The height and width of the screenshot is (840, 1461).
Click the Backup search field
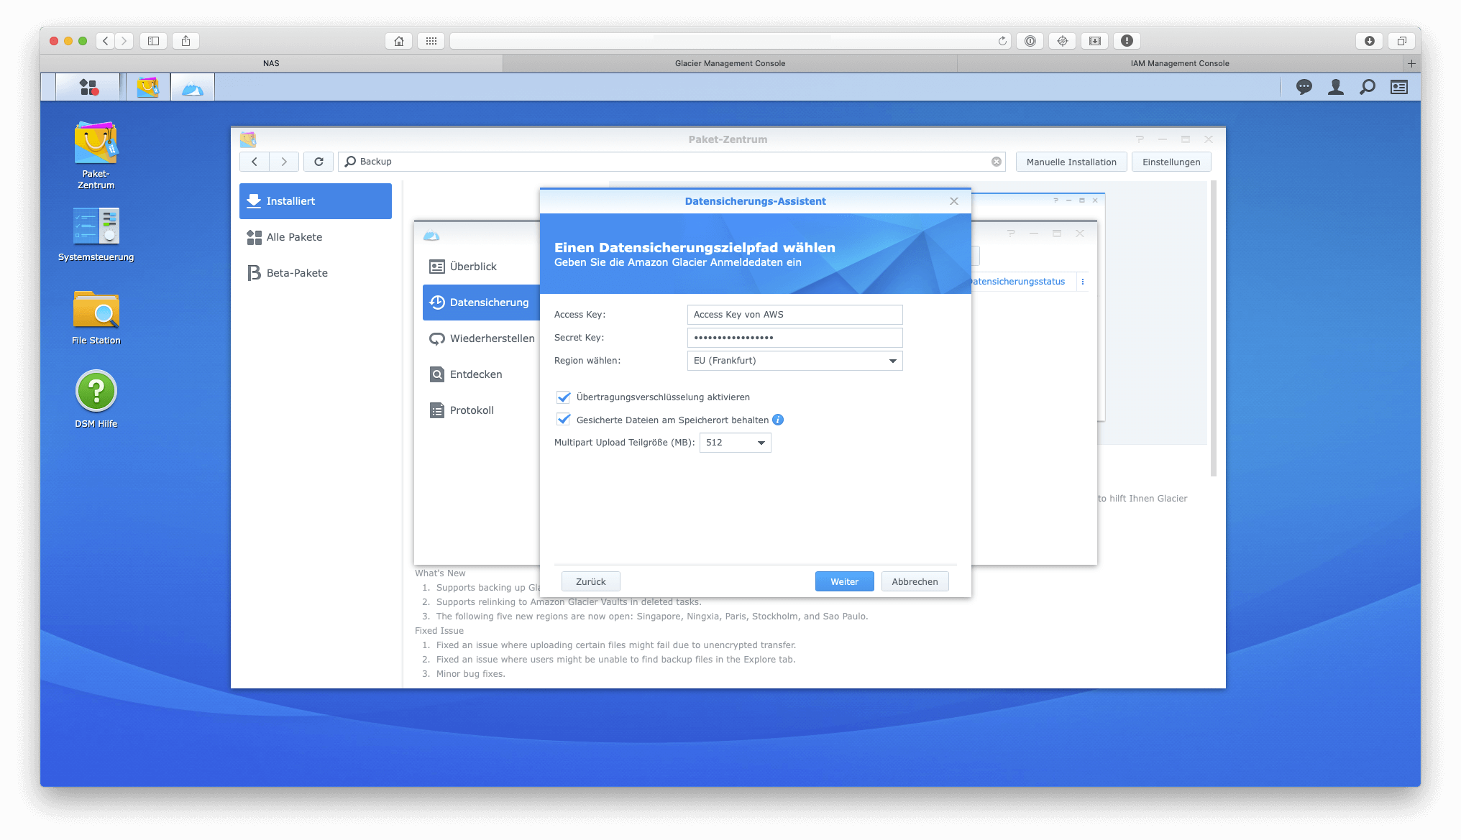click(672, 162)
